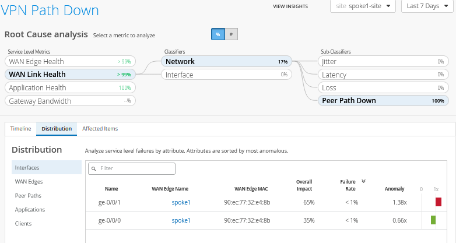Open the site spoke1-site dropdown
Image resolution: width=456 pixels, height=243 pixels.
363,6
